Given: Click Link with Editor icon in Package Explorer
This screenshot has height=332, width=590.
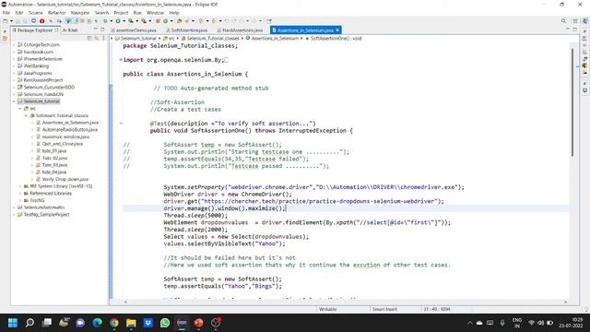Looking at the screenshot, I should tap(97, 38).
